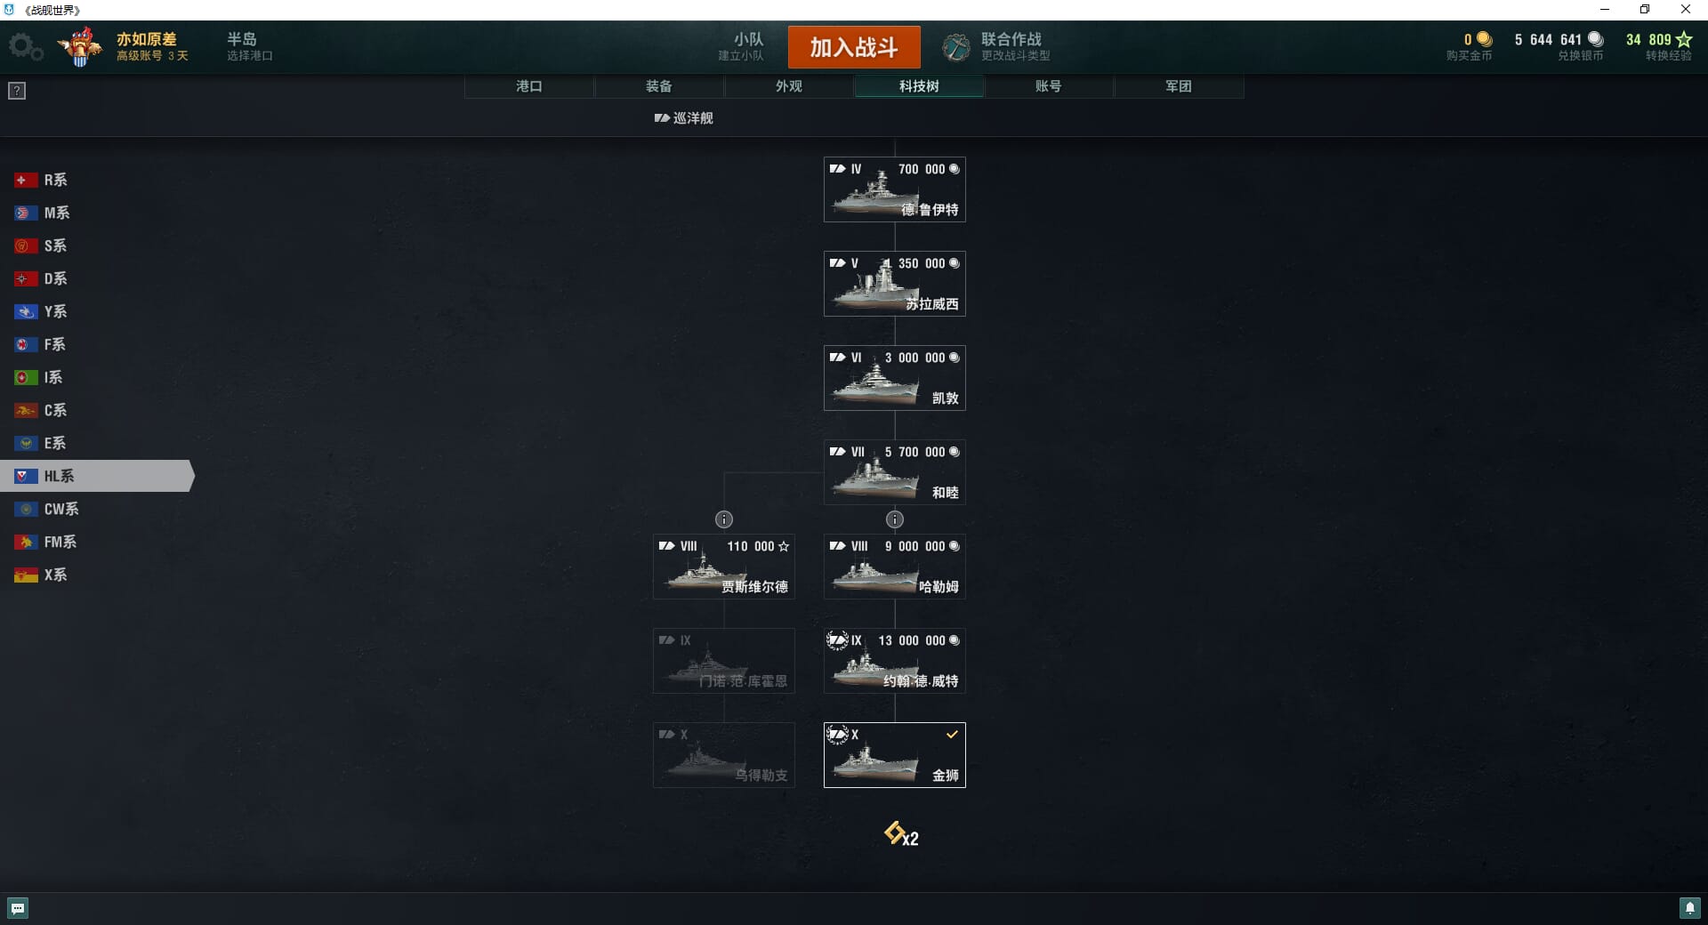This screenshot has width=1708, height=925.
Task: Select the 巡洋舰 ship class filter
Action: (x=683, y=118)
